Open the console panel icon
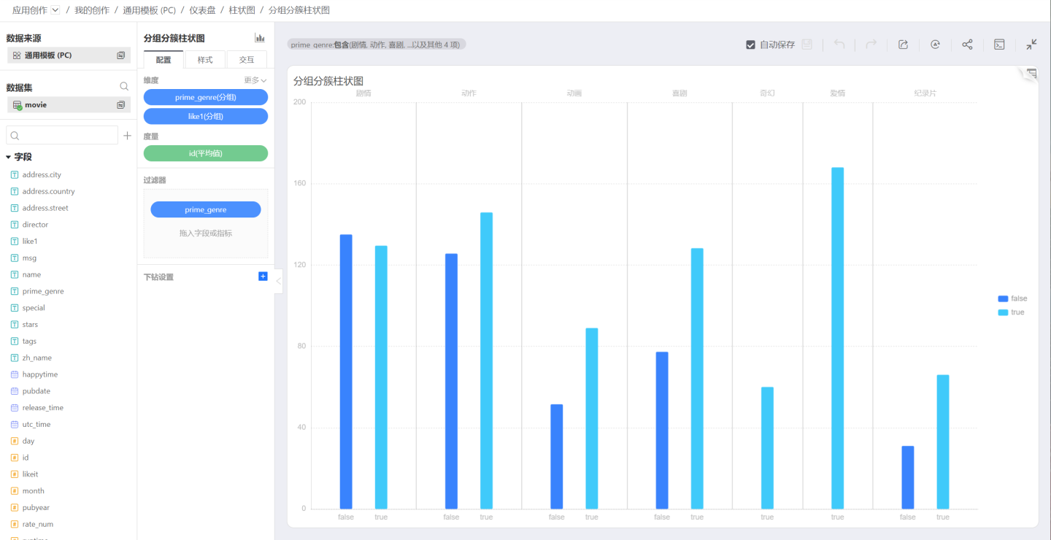1051x540 pixels. pos(999,45)
